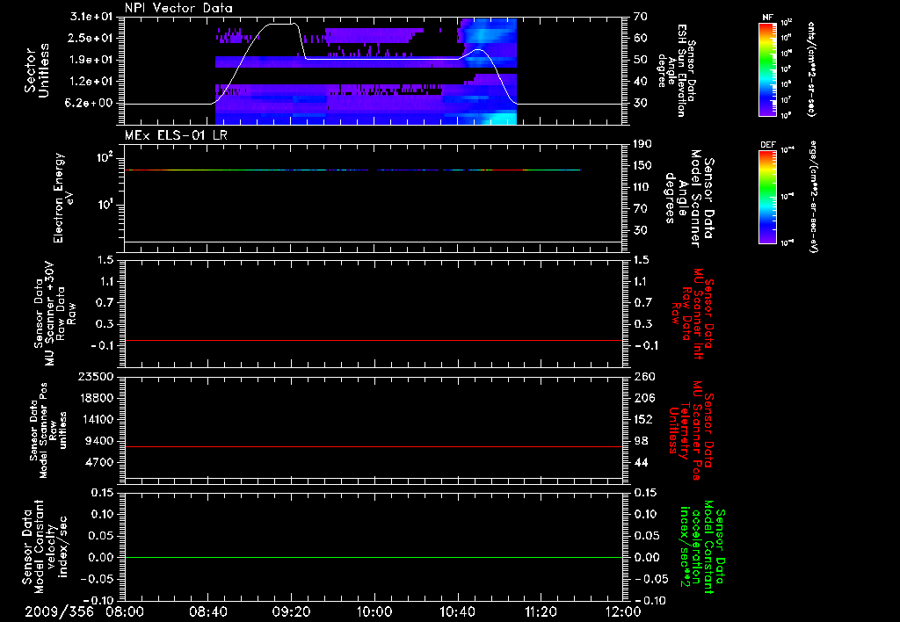Click the NF color scale bar
900x622 pixels.
pyautogui.click(x=768, y=69)
